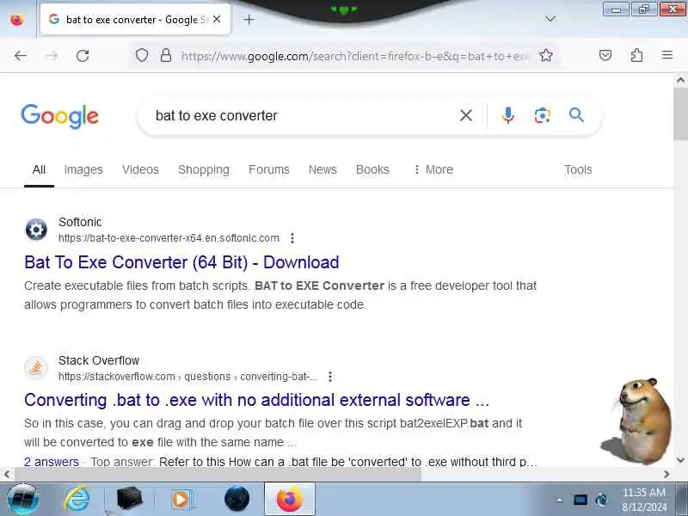The image size is (688, 516).
Task: Open the black box taskbar icon
Action: click(x=130, y=499)
